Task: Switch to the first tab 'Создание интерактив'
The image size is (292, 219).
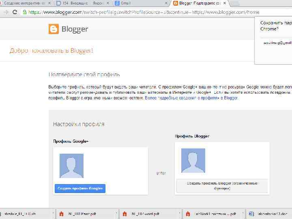Action: 24,3
